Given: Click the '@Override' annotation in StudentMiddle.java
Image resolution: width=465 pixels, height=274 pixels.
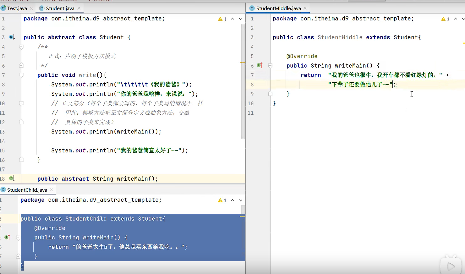Looking at the screenshot, I should point(302,56).
